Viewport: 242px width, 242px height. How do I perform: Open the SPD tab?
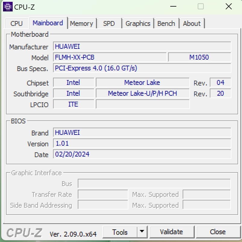pos(109,23)
